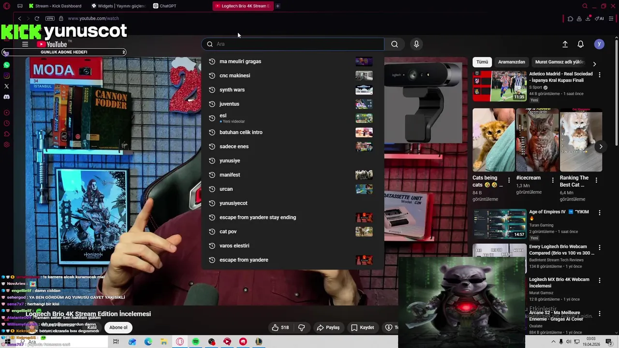This screenshot has width=619, height=348.
Task: Open the Opera AI pen button
Action: [x=599, y=18]
